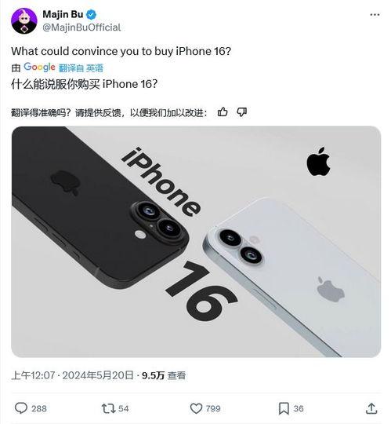This screenshot has width=391, height=424.
Task: Click thumbs down for translation feedback
Action: [x=241, y=112]
